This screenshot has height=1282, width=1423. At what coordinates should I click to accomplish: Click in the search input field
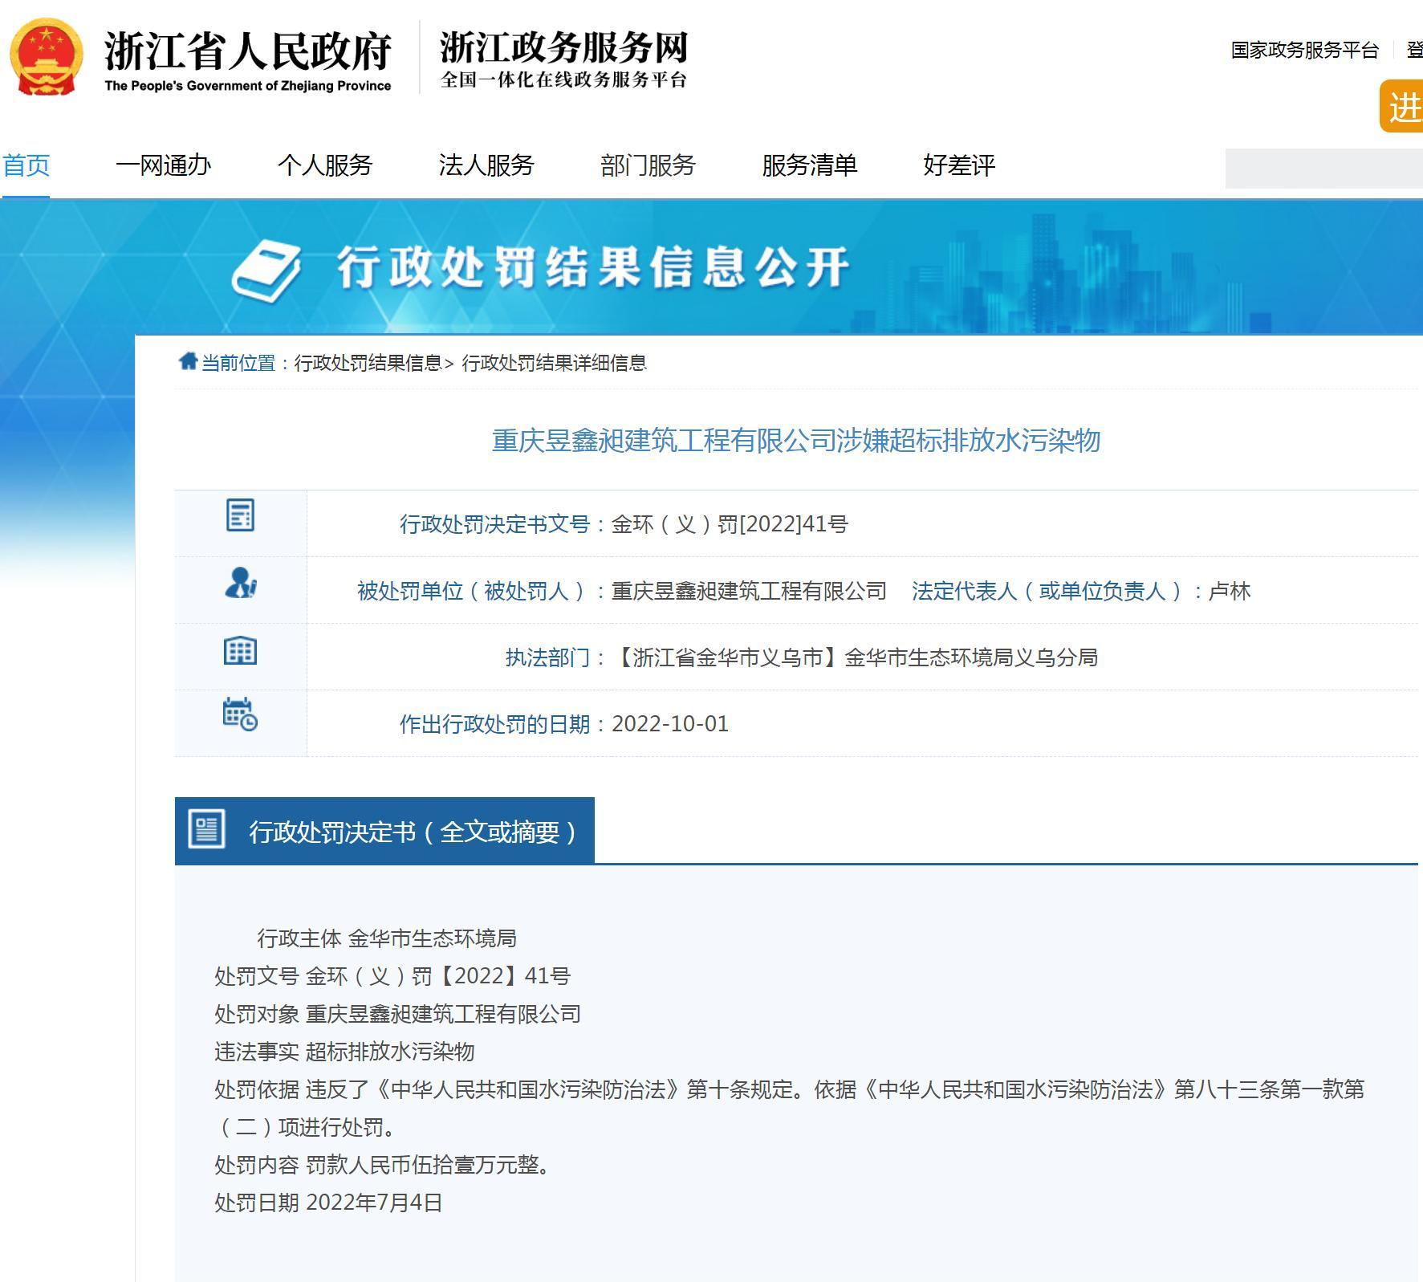1324,169
